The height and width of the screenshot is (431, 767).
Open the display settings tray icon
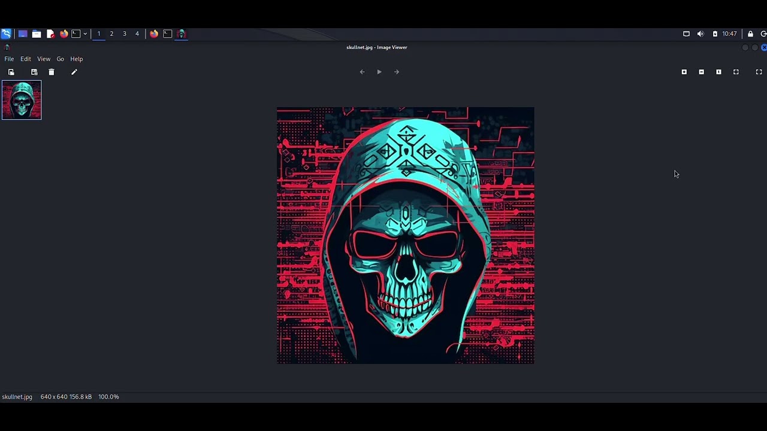[x=687, y=34]
